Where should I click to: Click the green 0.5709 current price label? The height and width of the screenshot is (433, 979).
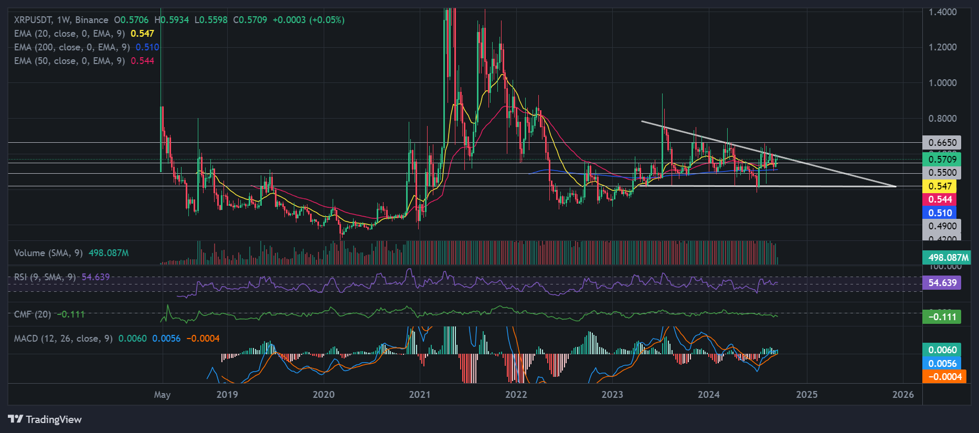[x=943, y=159]
